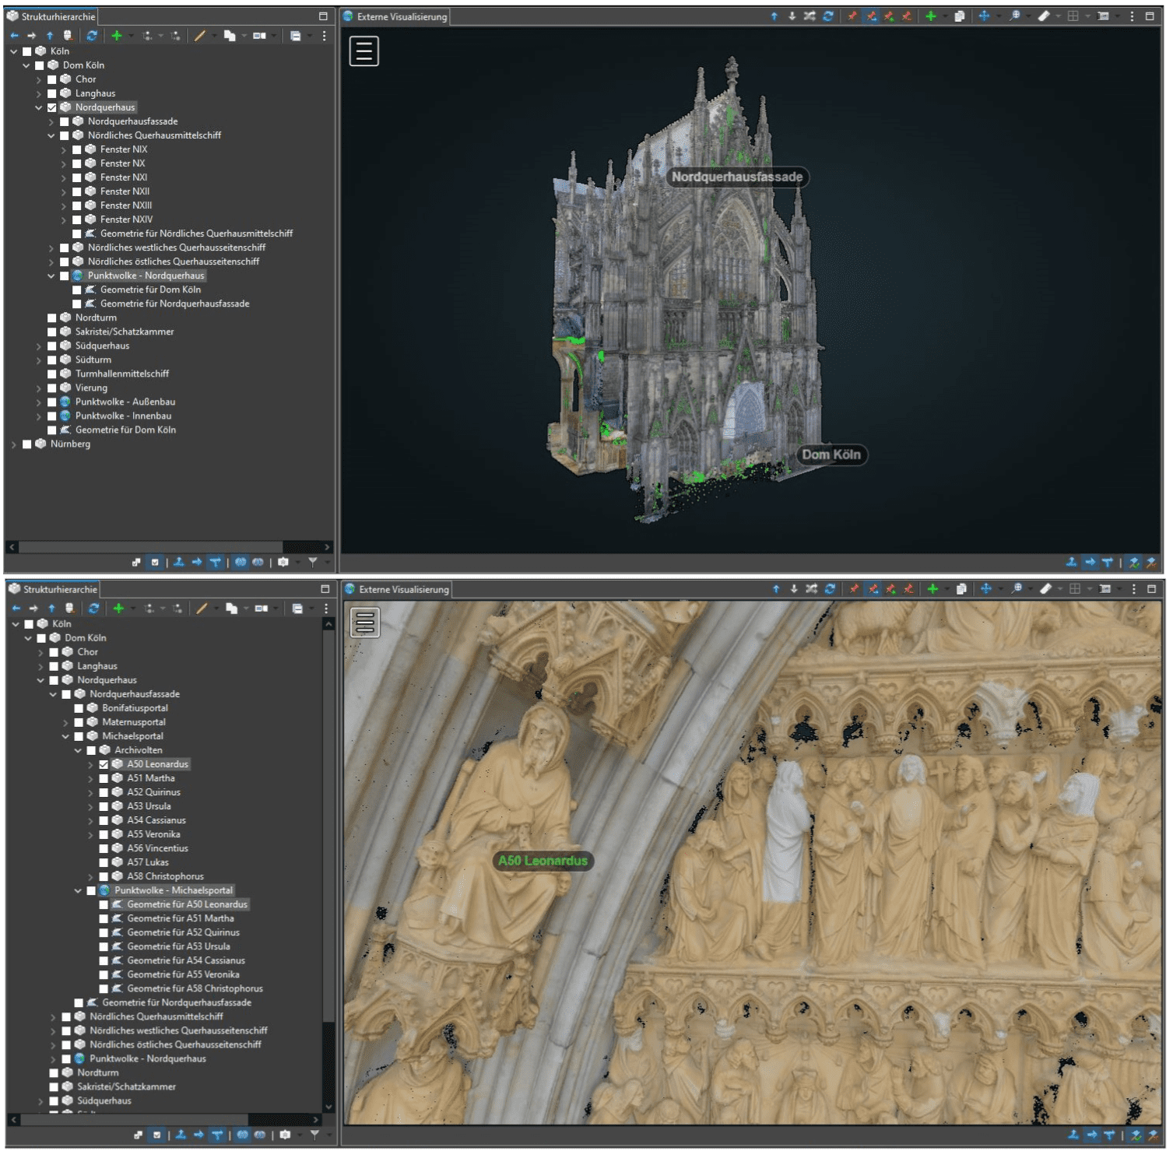Viewport: 1173px width, 1151px height.
Task: Uncheck the checked Nordquerhaus checkbox
Action: (52, 107)
